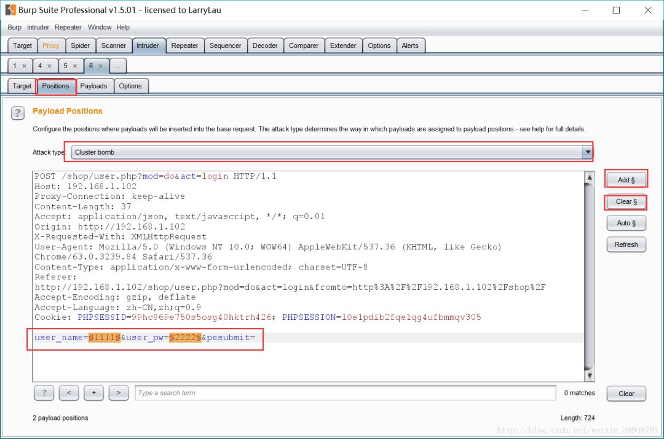Open the Payload Positions help icon
The image size is (664, 439).
pos(18,113)
